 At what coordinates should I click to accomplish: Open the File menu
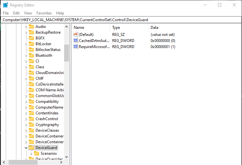click(6, 13)
